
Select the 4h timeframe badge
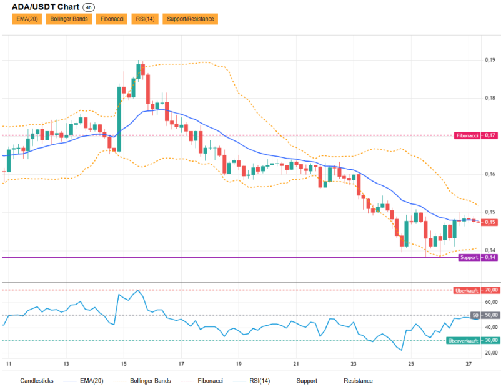[89, 7]
